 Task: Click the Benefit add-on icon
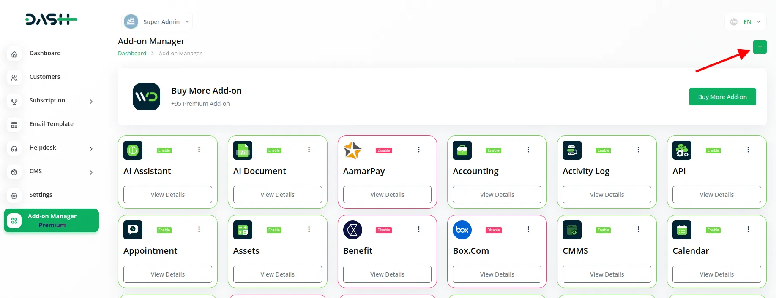352,230
